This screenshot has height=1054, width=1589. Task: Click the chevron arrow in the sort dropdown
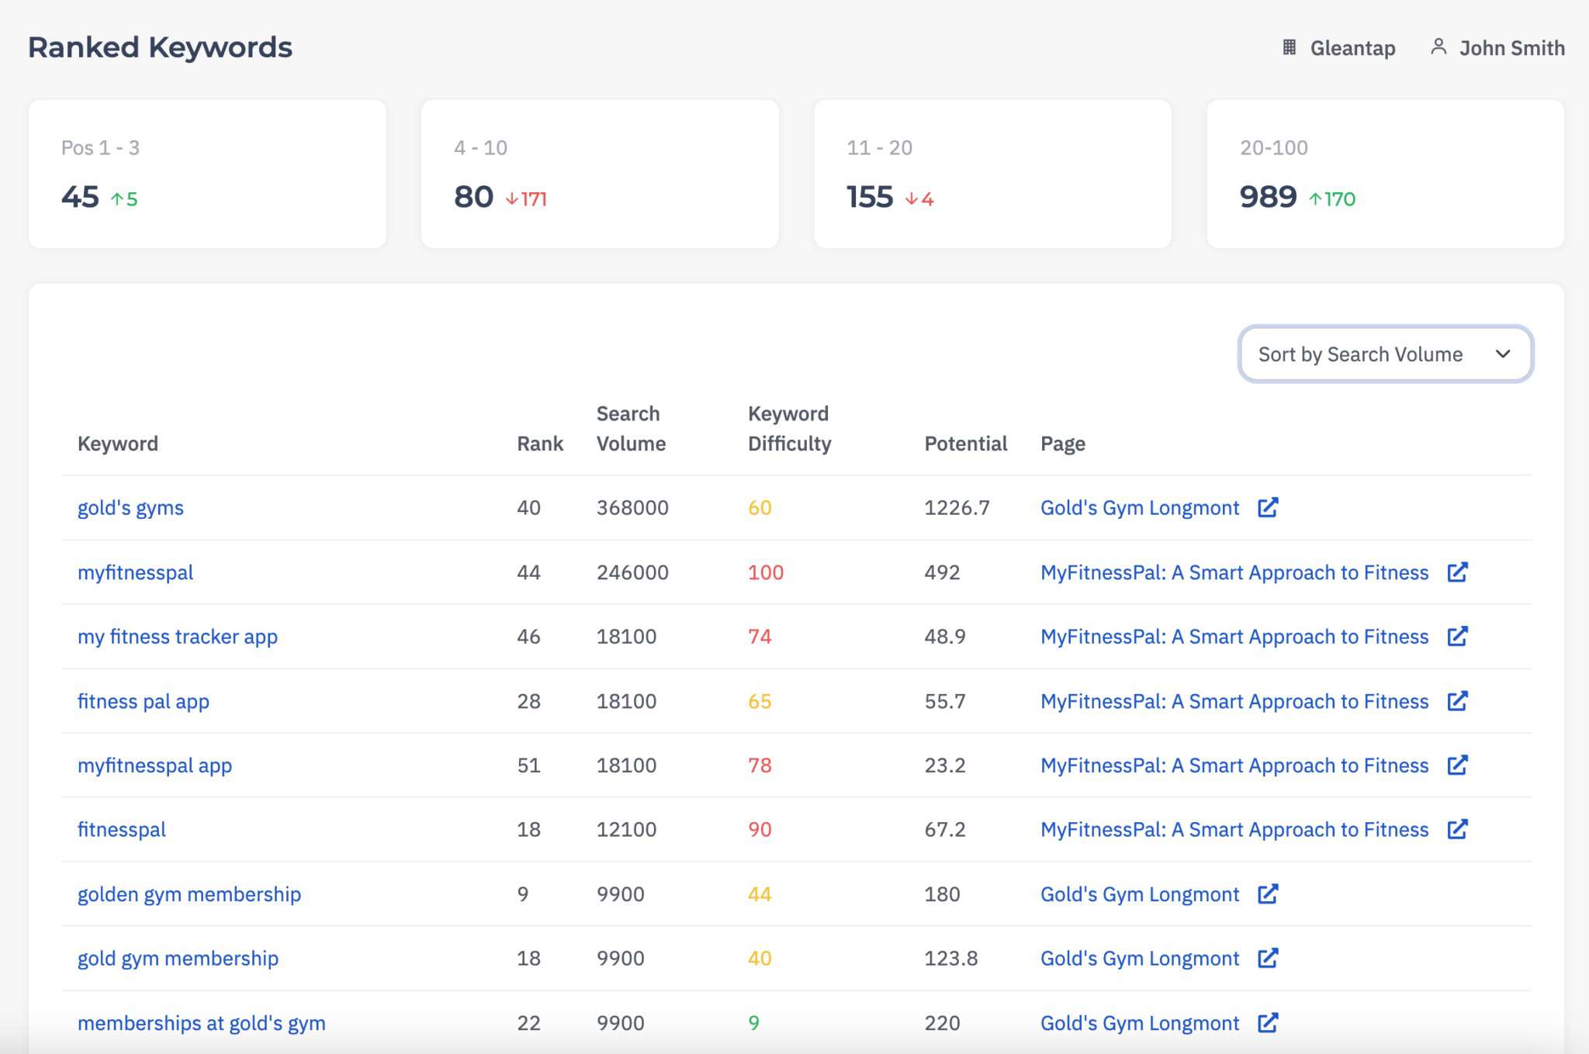coord(1502,354)
